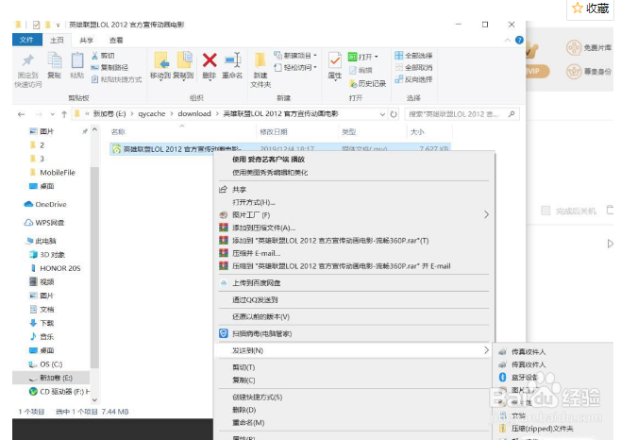Click Select none (全部取消) in ribbon
The height and width of the screenshot is (440, 638).
[x=413, y=67]
